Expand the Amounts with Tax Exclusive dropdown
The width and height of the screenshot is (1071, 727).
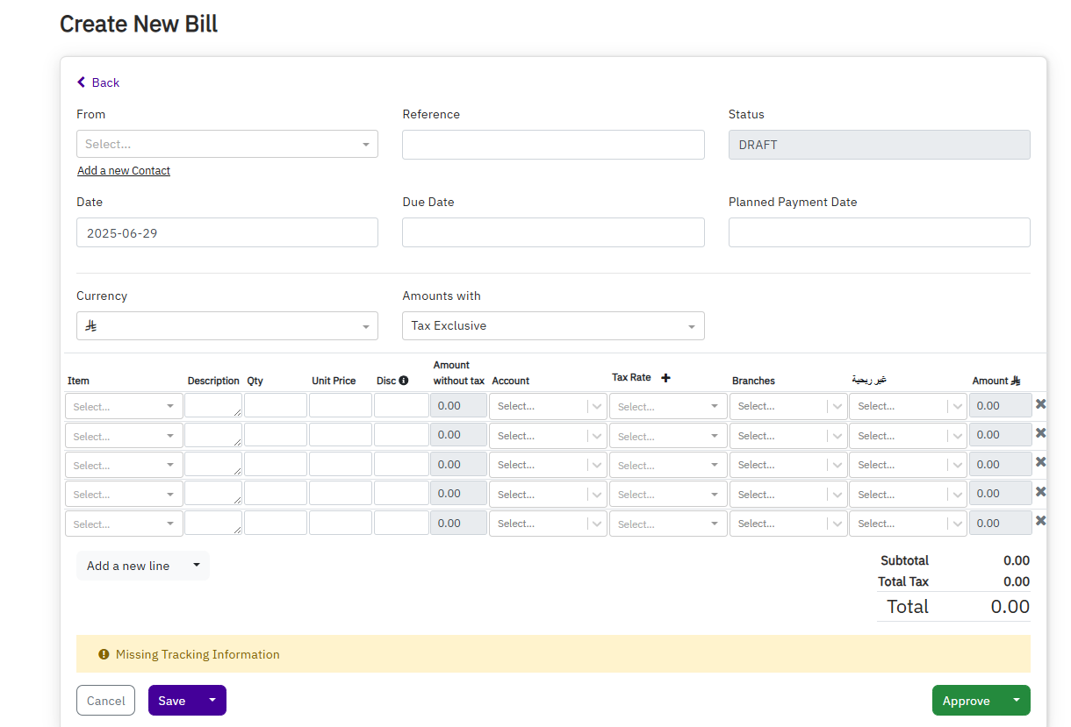553,325
